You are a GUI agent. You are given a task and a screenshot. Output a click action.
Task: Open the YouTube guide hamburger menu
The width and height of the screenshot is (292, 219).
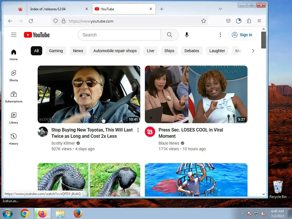(14, 35)
